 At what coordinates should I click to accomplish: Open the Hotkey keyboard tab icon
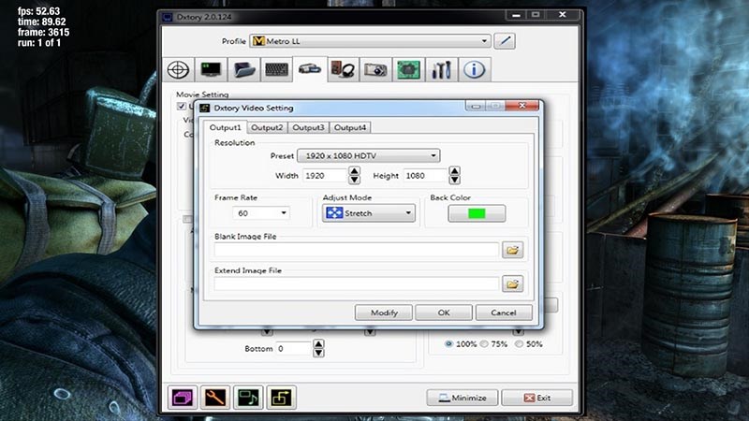pos(277,69)
